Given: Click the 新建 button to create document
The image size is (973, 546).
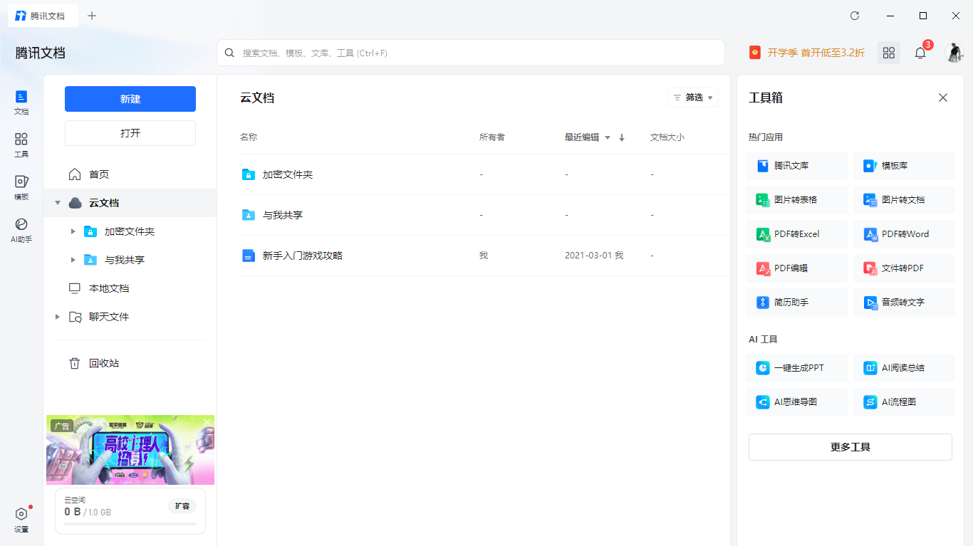Looking at the screenshot, I should (x=130, y=99).
